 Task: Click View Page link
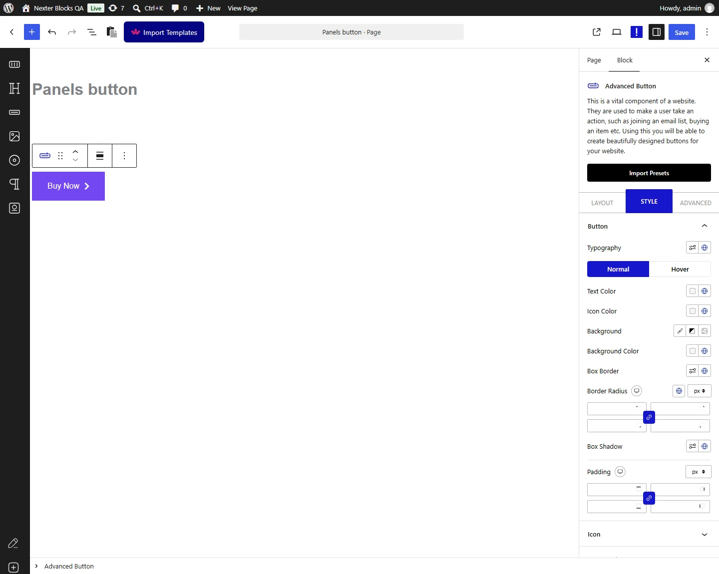243,8
